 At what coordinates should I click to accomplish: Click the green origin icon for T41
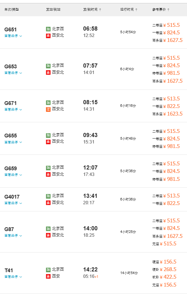pos(48,270)
